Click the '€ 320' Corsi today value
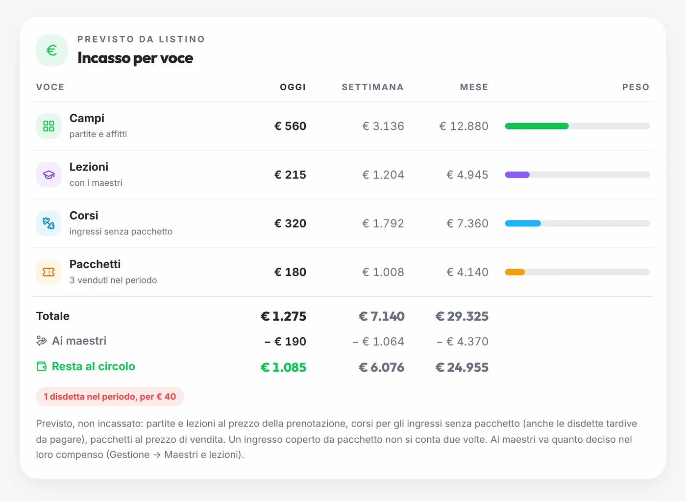The image size is (686, 501). (x=290, y=223)
